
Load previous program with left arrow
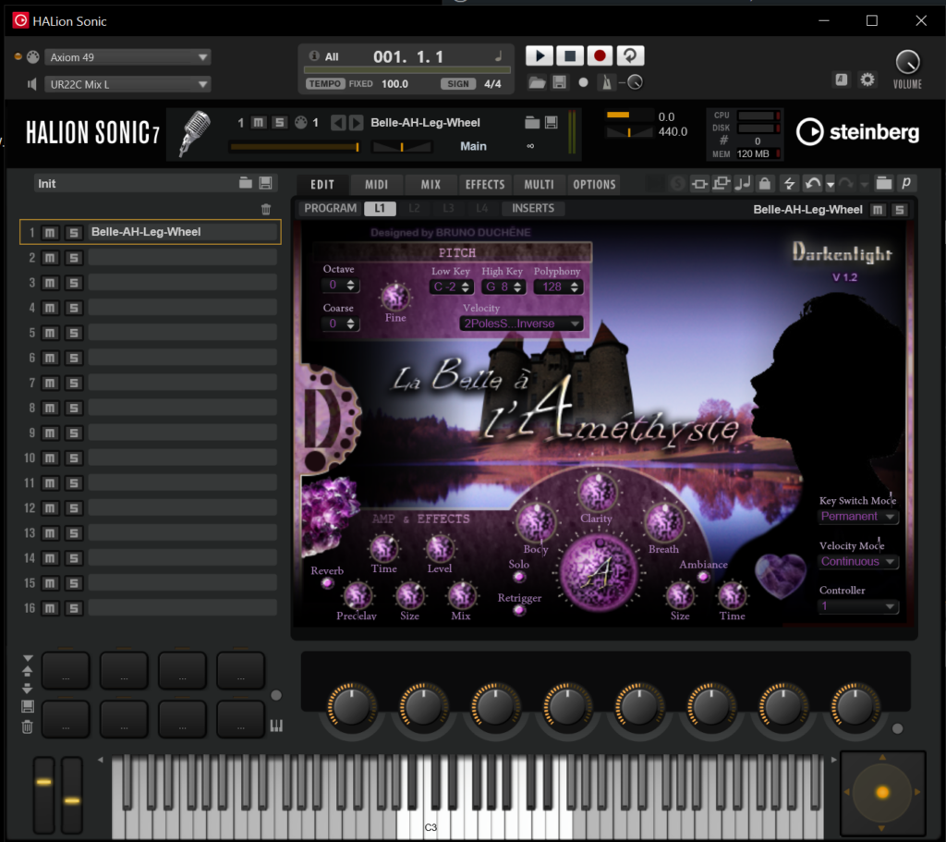coord(338,123)
